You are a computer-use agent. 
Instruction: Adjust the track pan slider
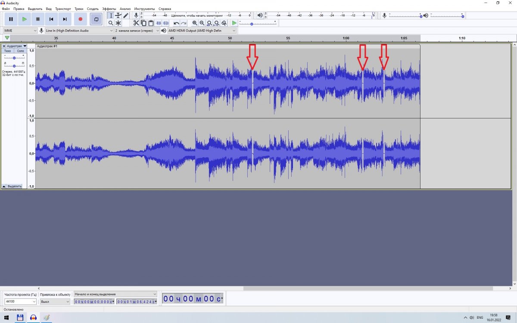coord(14,66)
